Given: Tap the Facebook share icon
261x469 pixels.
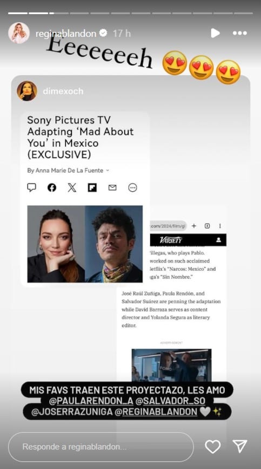Looking at the screenshot, I should [x=52, y=187].
